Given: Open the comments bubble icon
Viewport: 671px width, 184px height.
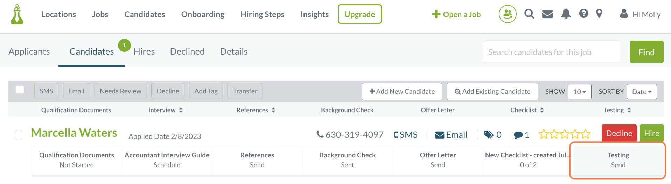Looking at the screenshot, I should click(x=518, y=135).
